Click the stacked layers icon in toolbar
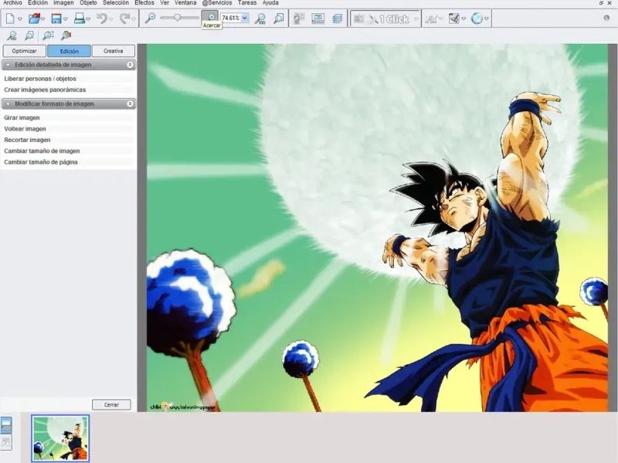The width and height of the screenshot is (618, 463). (x=337, y=18)
